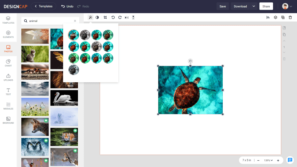297x167 pixels.
Task: Open the image effects filter icon
Action: (x=90, y=18)
